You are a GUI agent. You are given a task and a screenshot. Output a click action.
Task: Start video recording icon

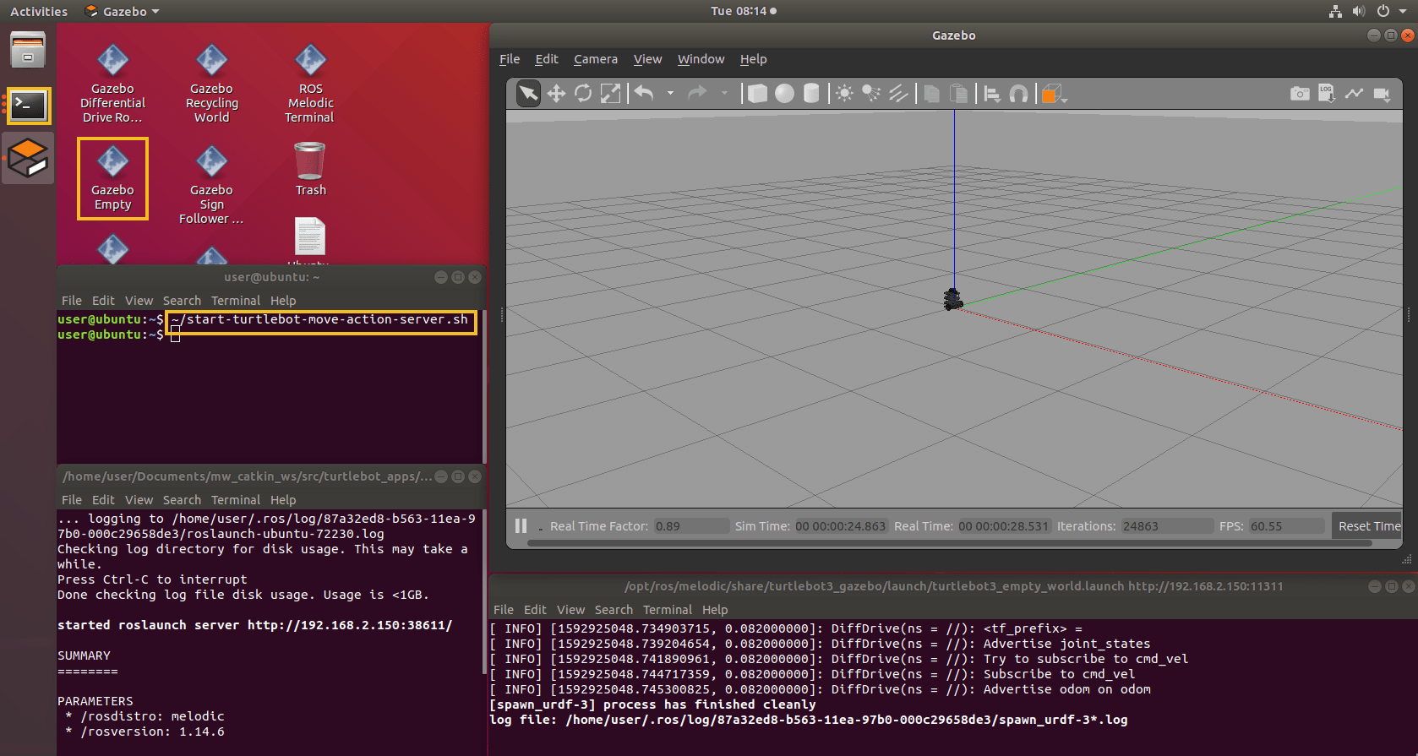[x=1382, y=93]
